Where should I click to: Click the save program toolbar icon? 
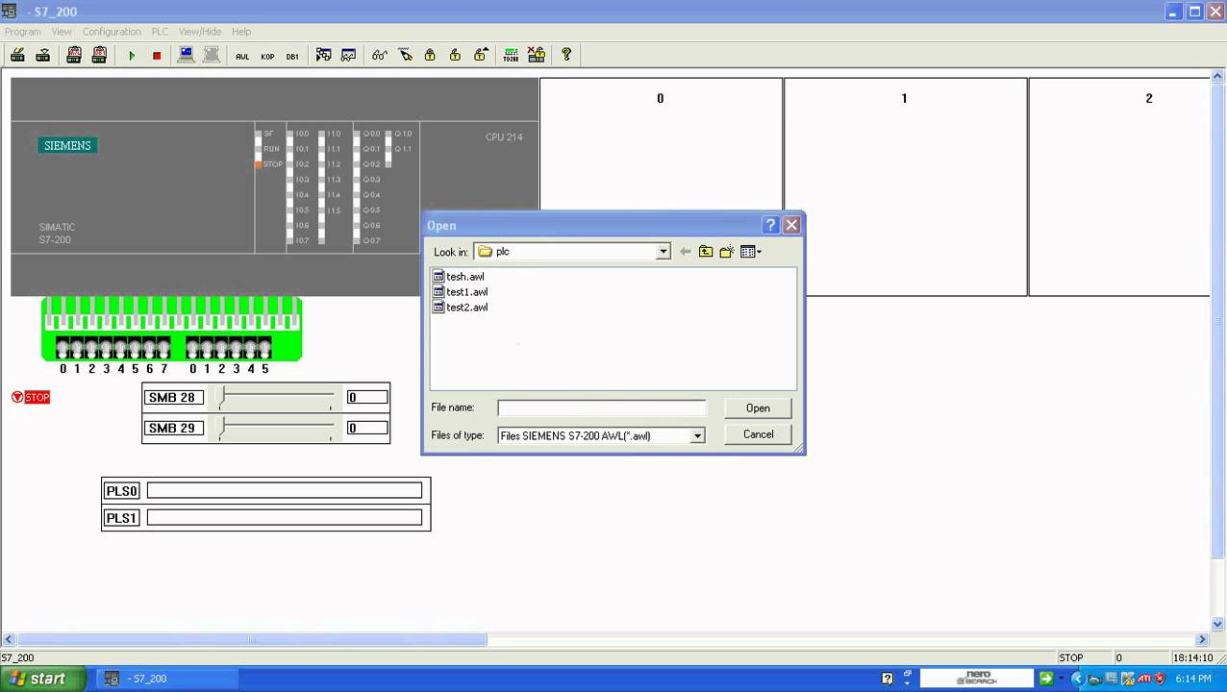pyautogui.click(x=42, y=55)
